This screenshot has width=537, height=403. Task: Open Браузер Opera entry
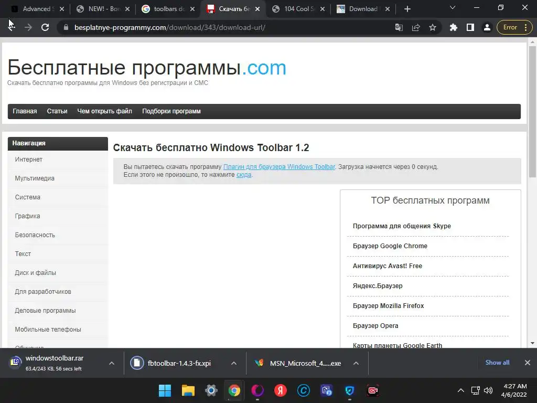pyautogui.click(x=375, y=325)
